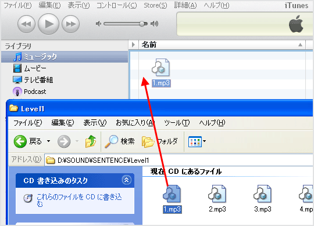Image resolution: width=314 pixels, height=226 pixels.
Task: Open iTunes ファイル(F) menu
Action: click(17, 6)
